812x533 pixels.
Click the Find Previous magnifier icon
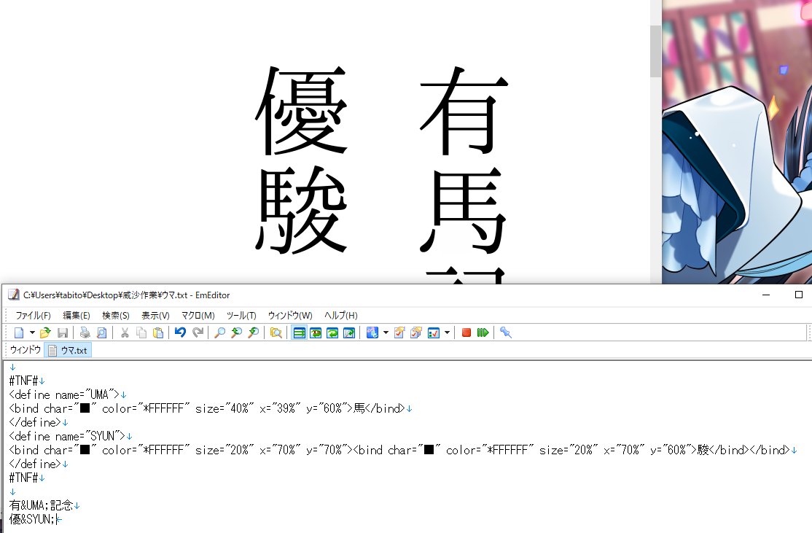pyautogui.click(x=237, y=332)
